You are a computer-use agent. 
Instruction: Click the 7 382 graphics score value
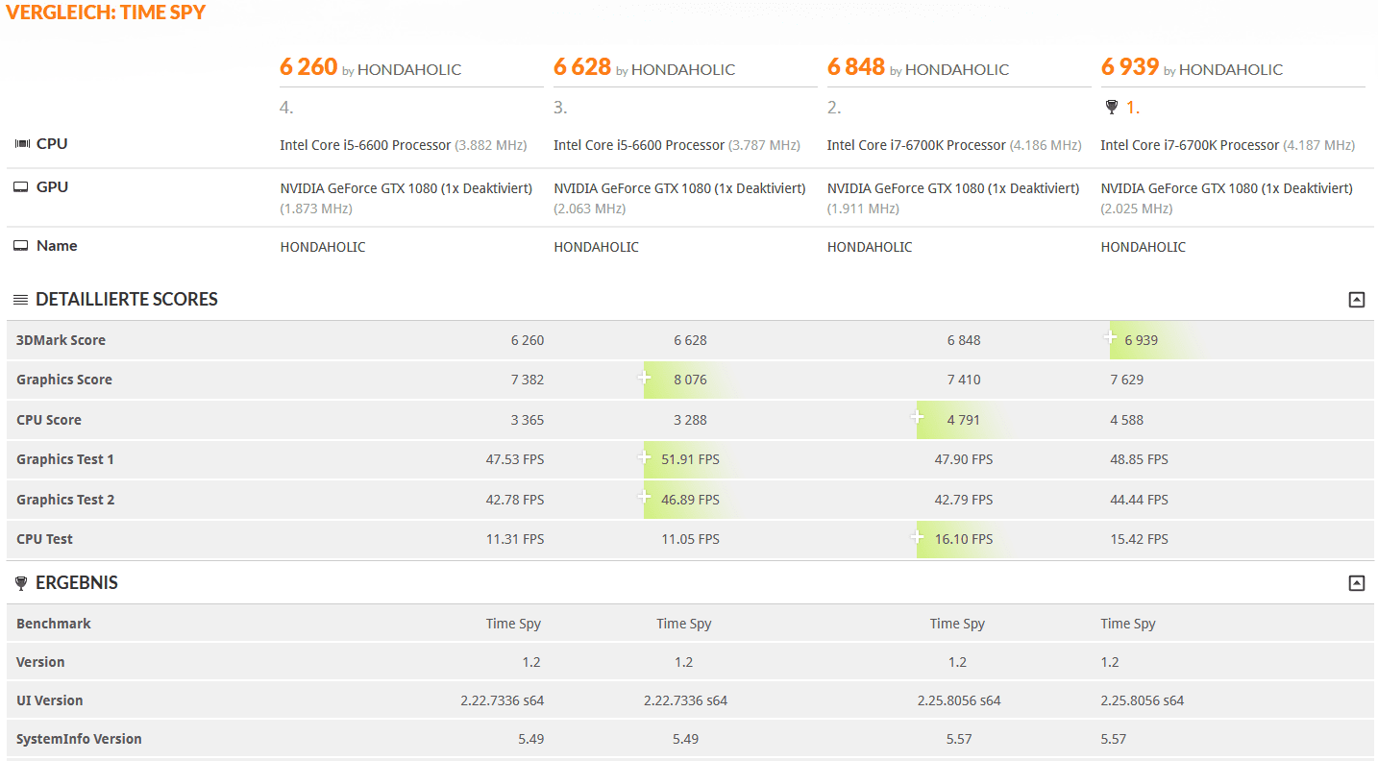(528, 380)
